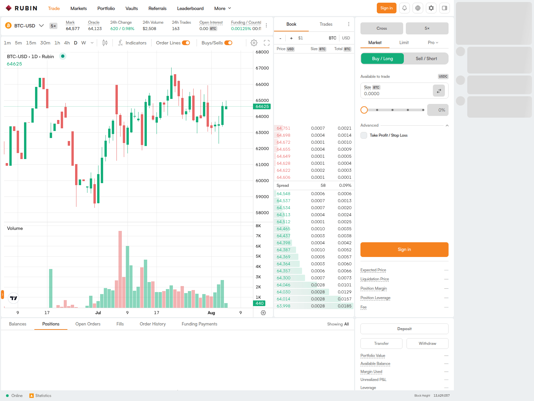Screen dimensions: 534x401
Task: Open the Funding Payments tab
Action: point(200,324)
